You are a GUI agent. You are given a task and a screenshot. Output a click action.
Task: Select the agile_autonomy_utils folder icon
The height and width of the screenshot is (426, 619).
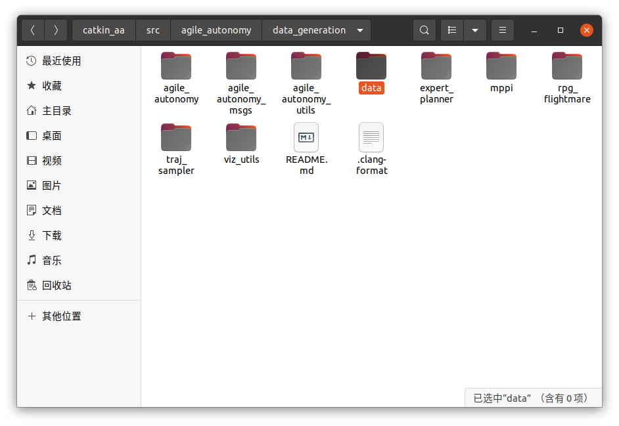306,66
